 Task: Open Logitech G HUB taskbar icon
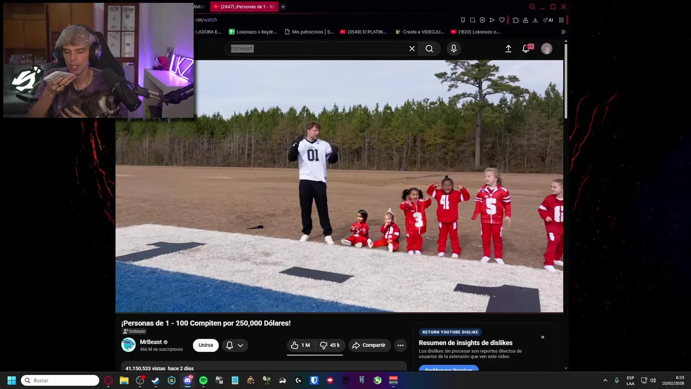[298, 380]
